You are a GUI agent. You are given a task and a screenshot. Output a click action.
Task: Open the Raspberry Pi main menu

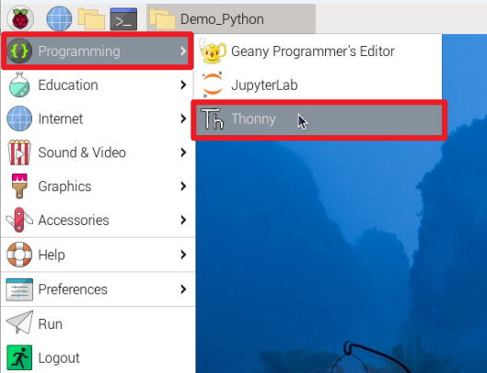pos(20,19)
